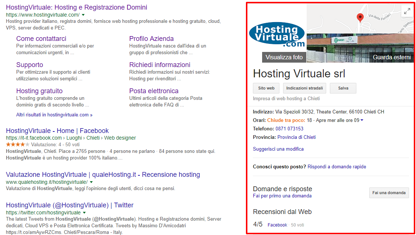416x235 pixels.
Task: Open the Facebook reviews link
Action: (277, 225)
